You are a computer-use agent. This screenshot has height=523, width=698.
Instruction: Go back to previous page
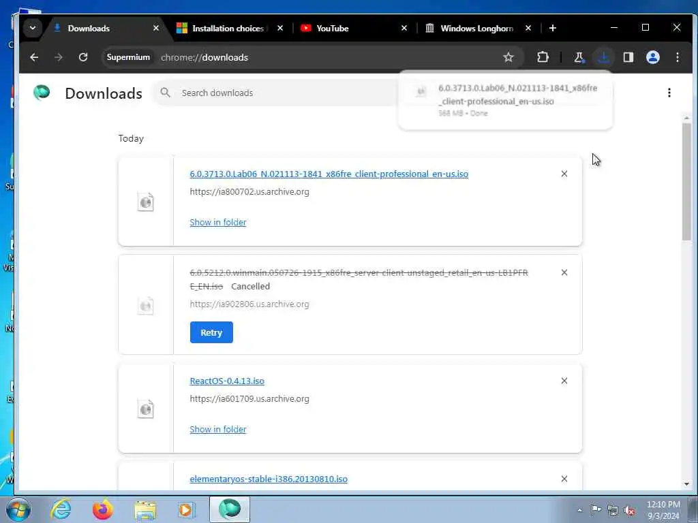click(x=34, y=57)
